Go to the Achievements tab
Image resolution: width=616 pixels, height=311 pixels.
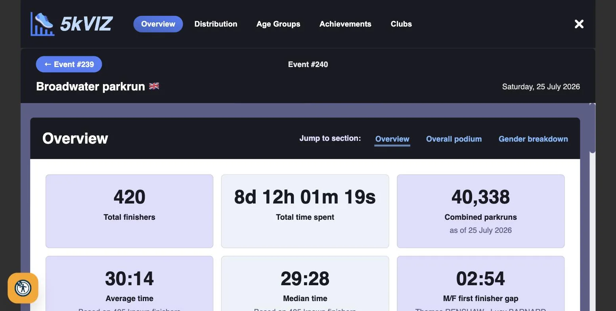coord(345,24)
